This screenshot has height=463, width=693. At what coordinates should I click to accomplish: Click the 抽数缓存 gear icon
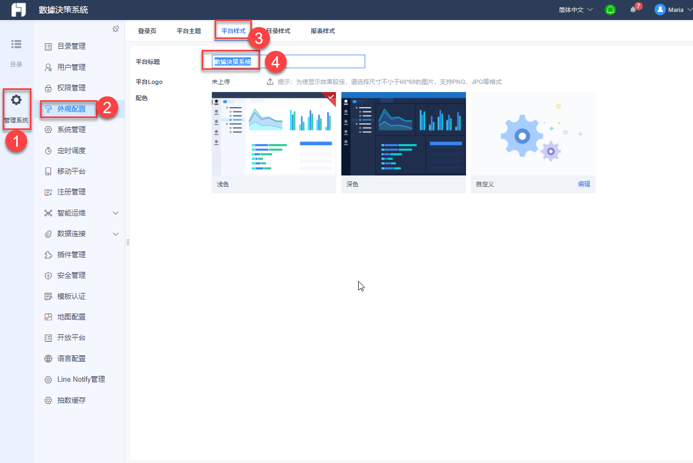coord(48,401)
